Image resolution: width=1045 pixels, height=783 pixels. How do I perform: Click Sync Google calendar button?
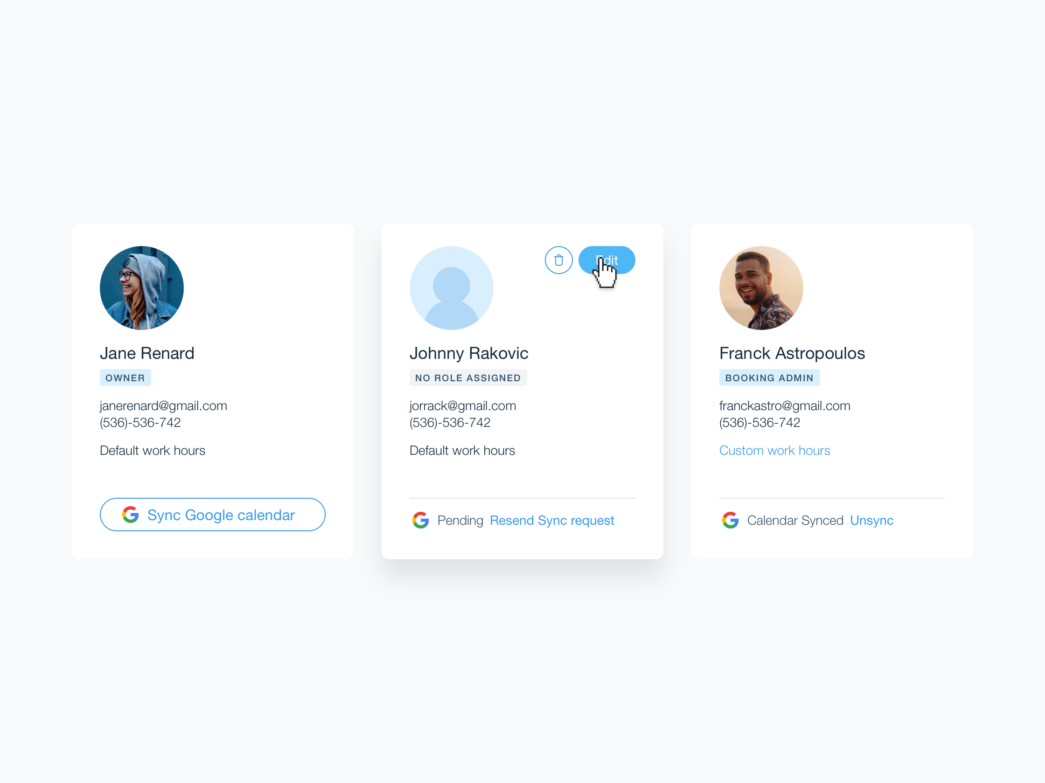(x=213, y=515)
